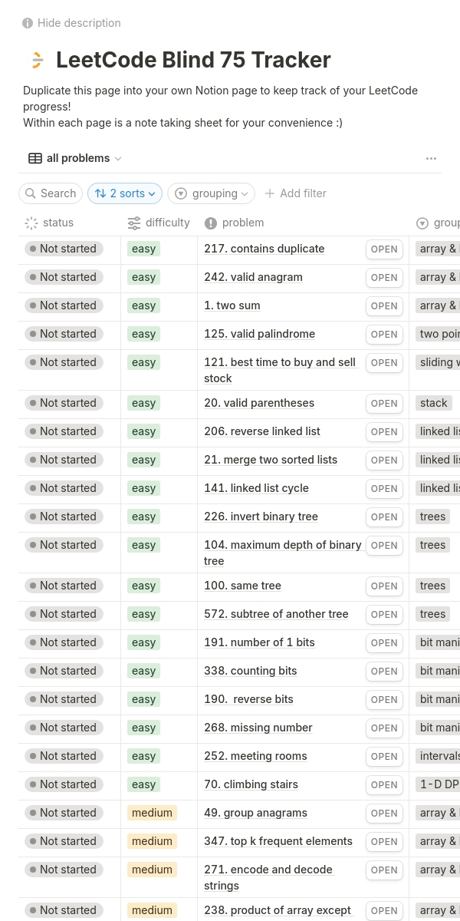Image resolution: width=460 pixels, height=921 pixels.
Task: Click the OPEN button for 242. valid anagram
Action: (x=384, y=278)
